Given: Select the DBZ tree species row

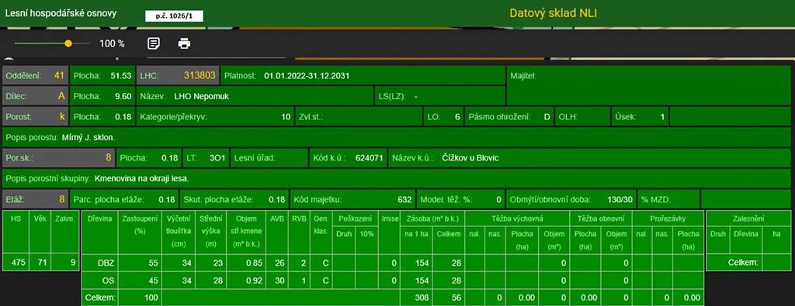Looking at the screenshot, I should pos(392,263).
